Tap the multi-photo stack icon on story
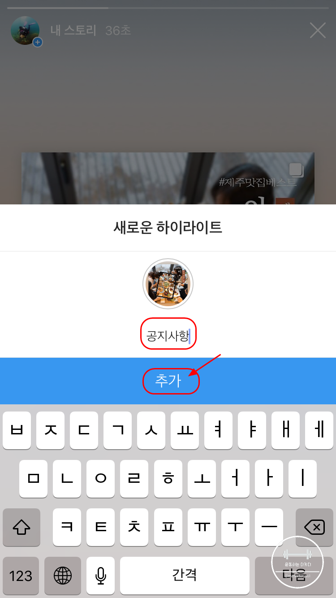336x598 pixels. [296, 170]
